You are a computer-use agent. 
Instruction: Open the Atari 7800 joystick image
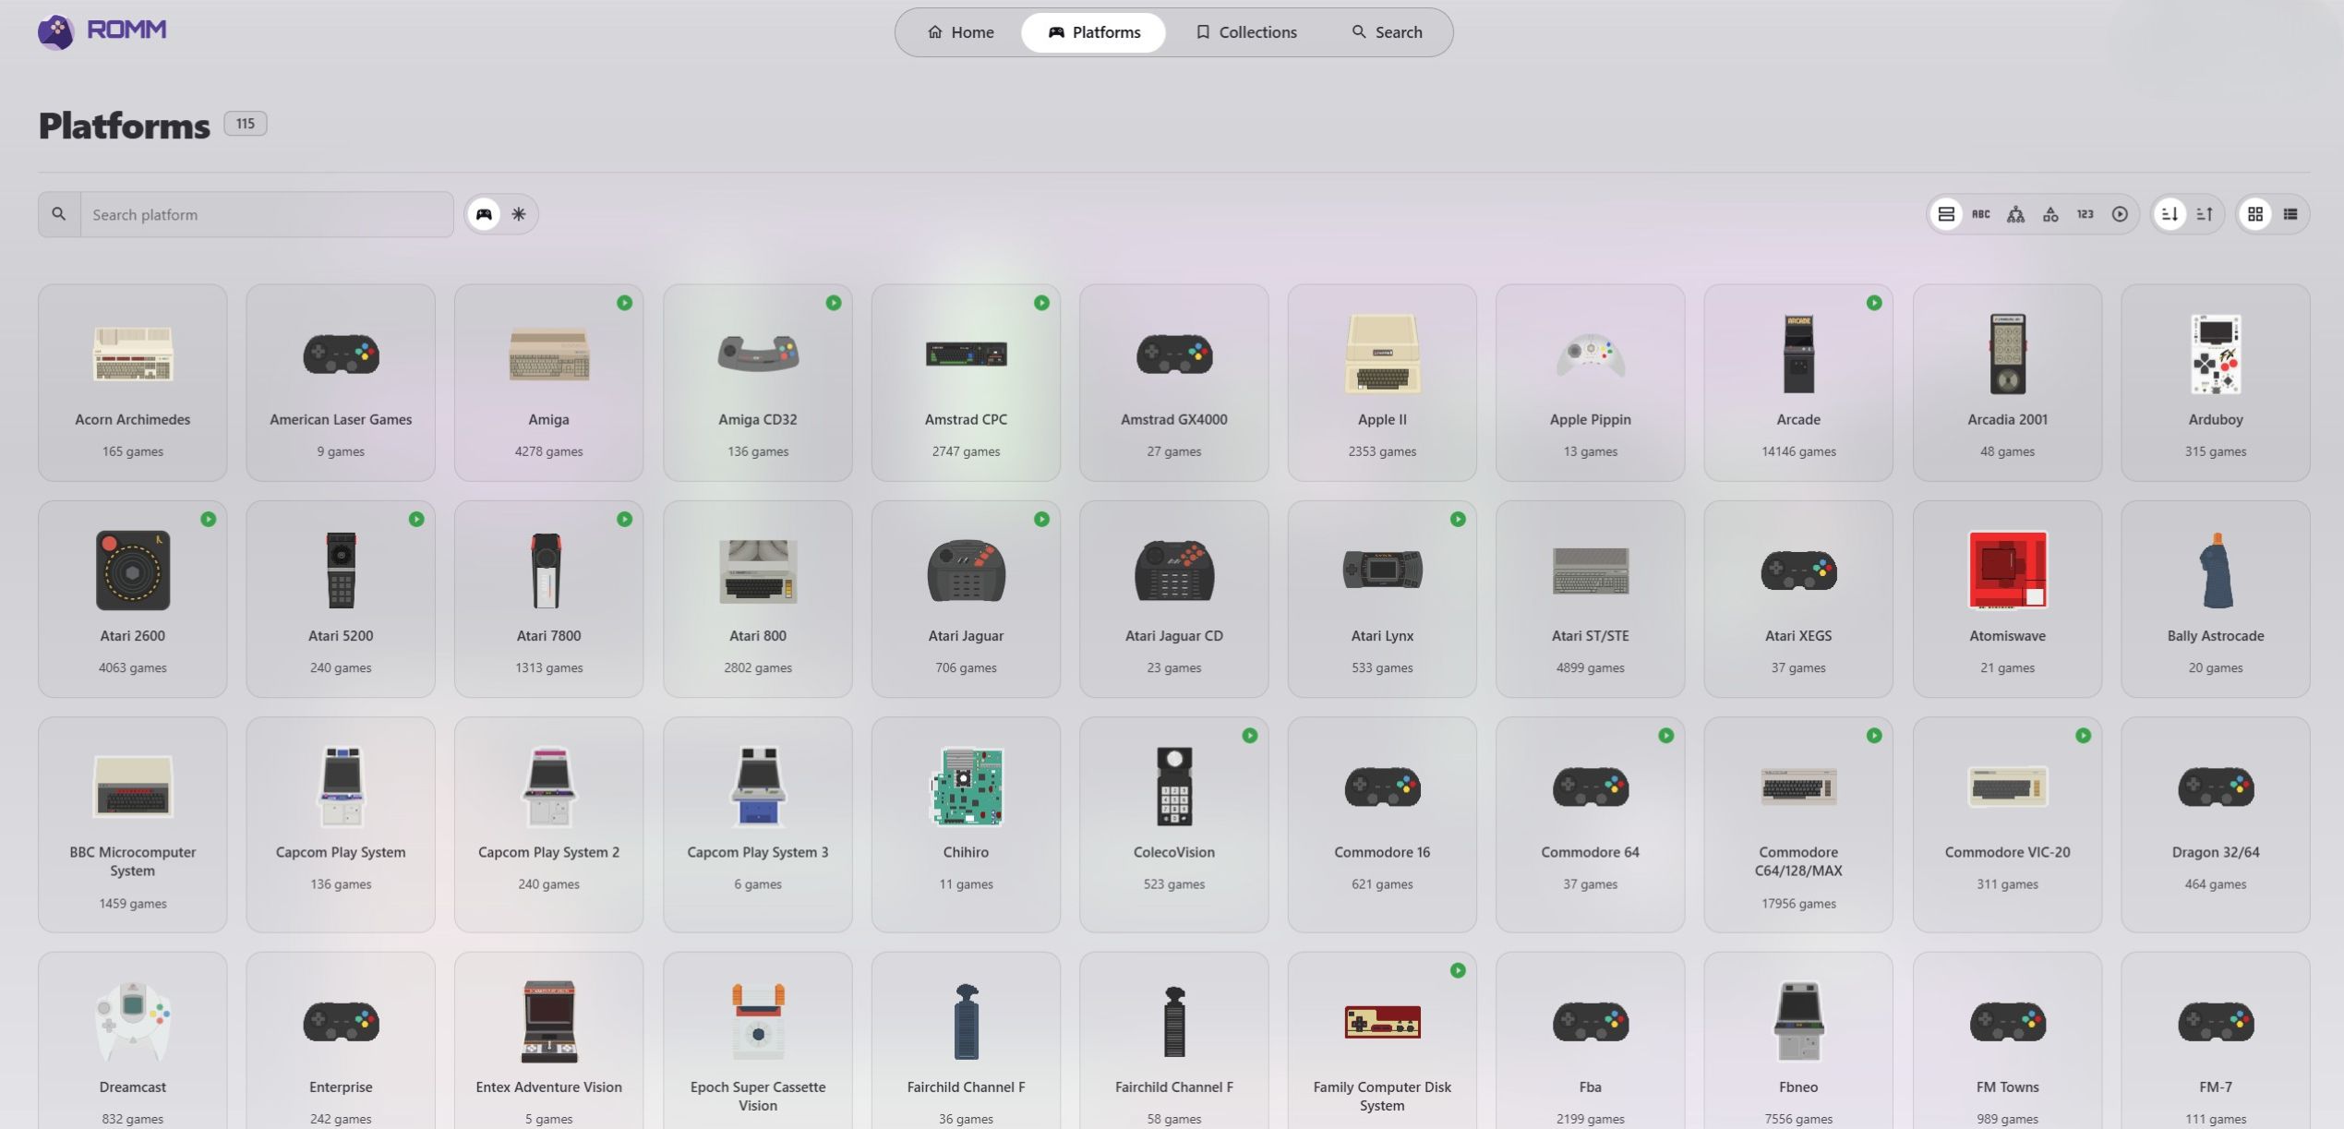click(x=548, y=571)
